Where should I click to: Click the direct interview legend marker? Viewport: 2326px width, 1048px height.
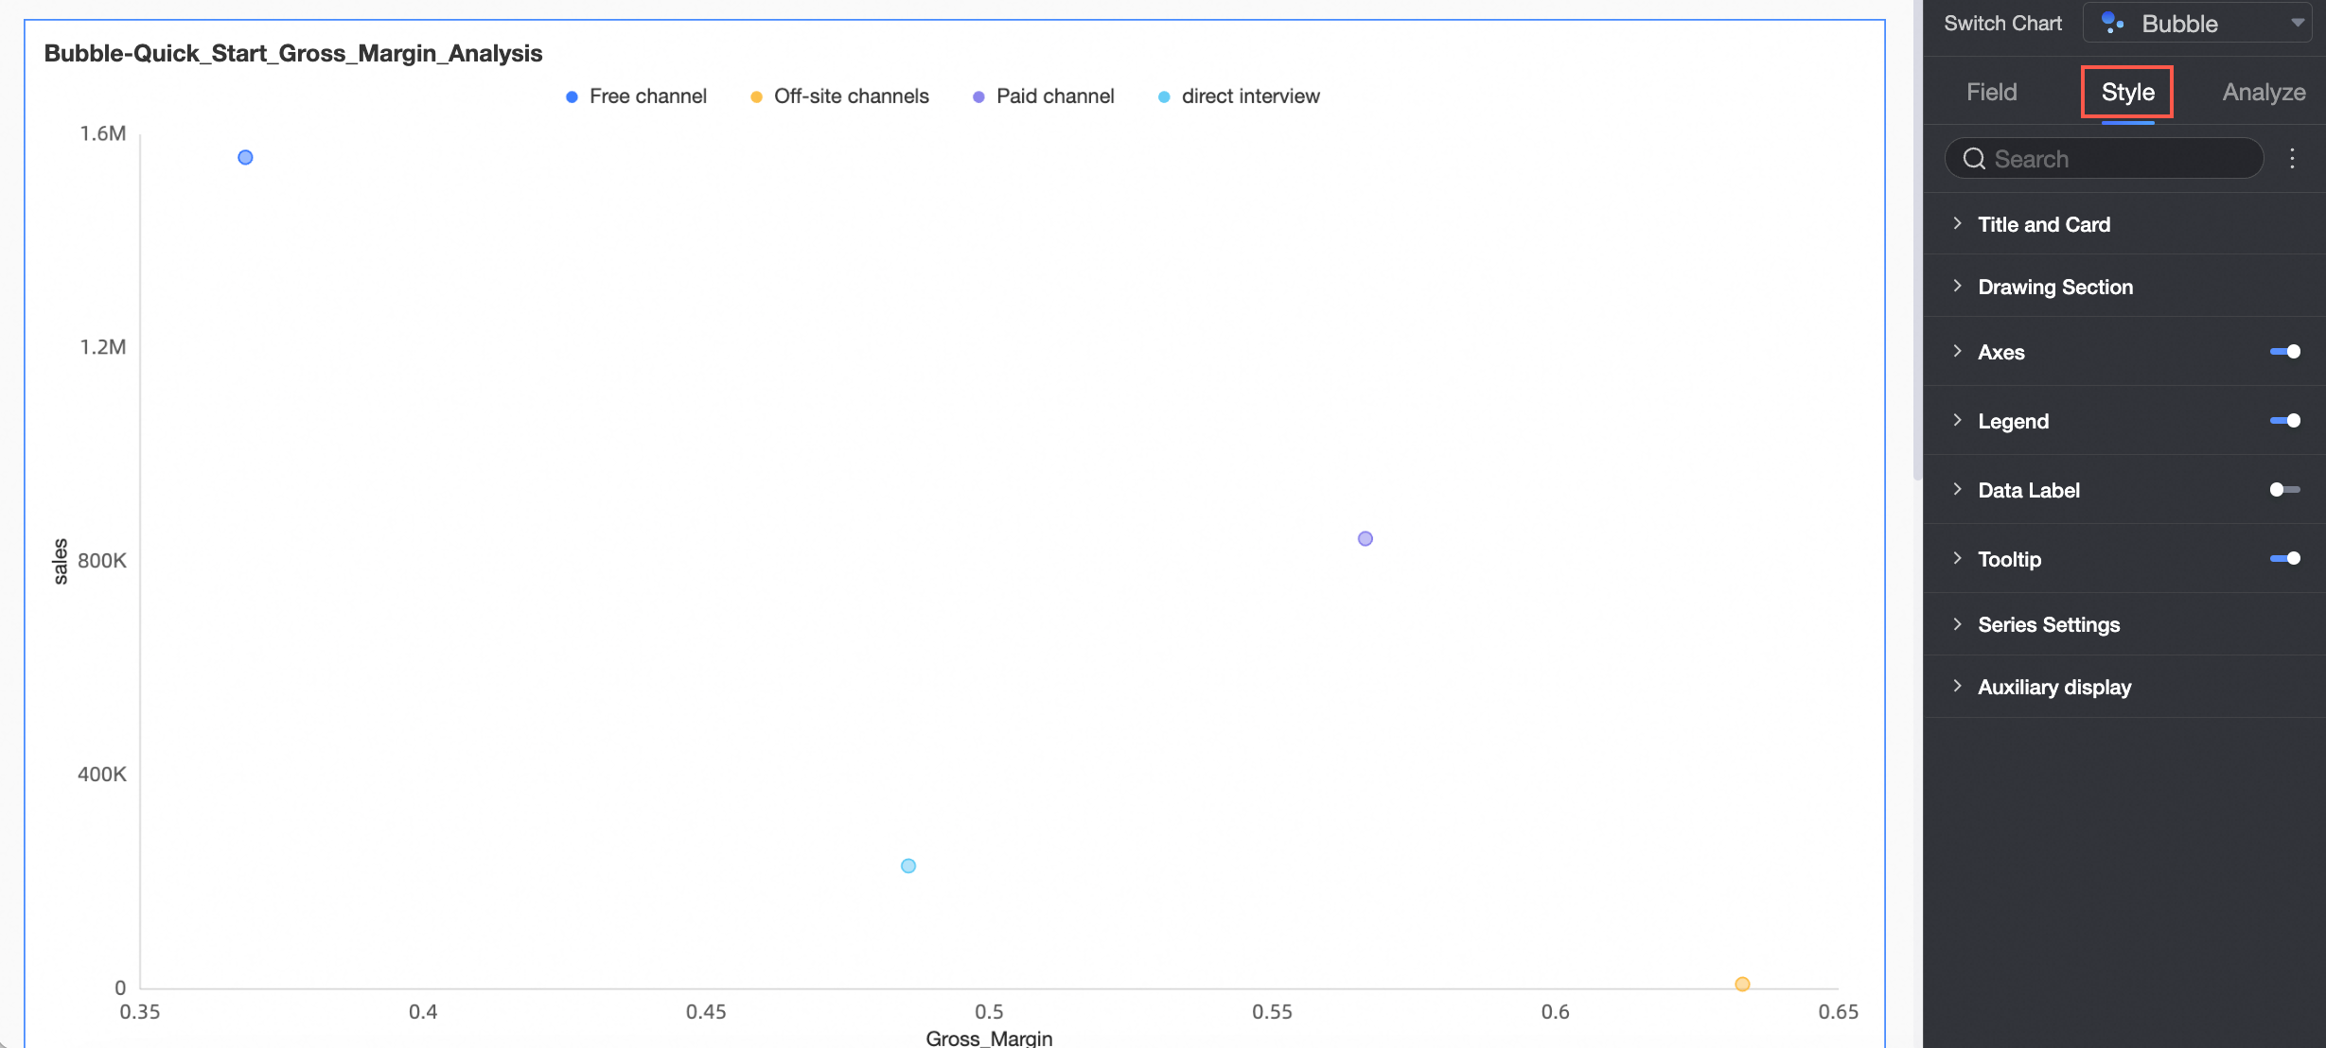(1164, 96)
